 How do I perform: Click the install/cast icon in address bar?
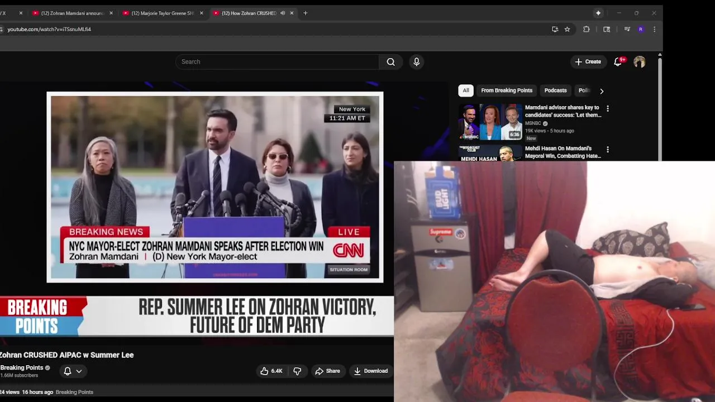(555, 29)
